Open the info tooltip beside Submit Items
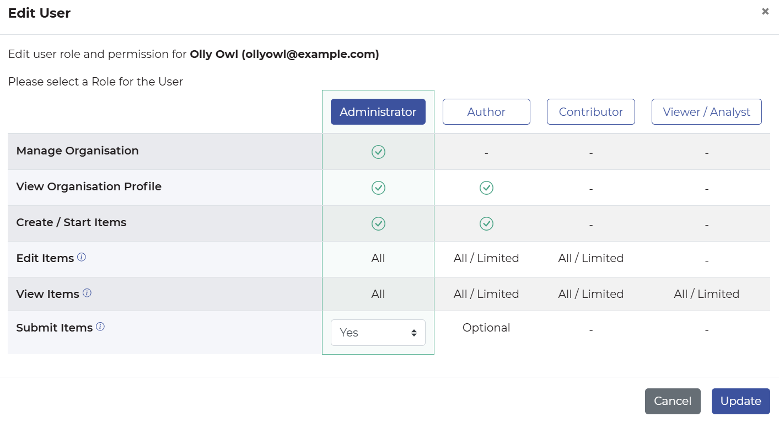779x422 pixels. click(x=100, y=327)
